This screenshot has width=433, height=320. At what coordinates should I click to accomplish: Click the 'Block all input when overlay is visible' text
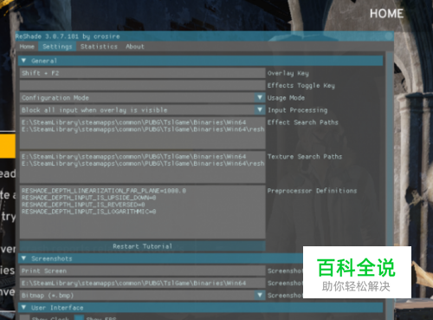pos(94,110)
